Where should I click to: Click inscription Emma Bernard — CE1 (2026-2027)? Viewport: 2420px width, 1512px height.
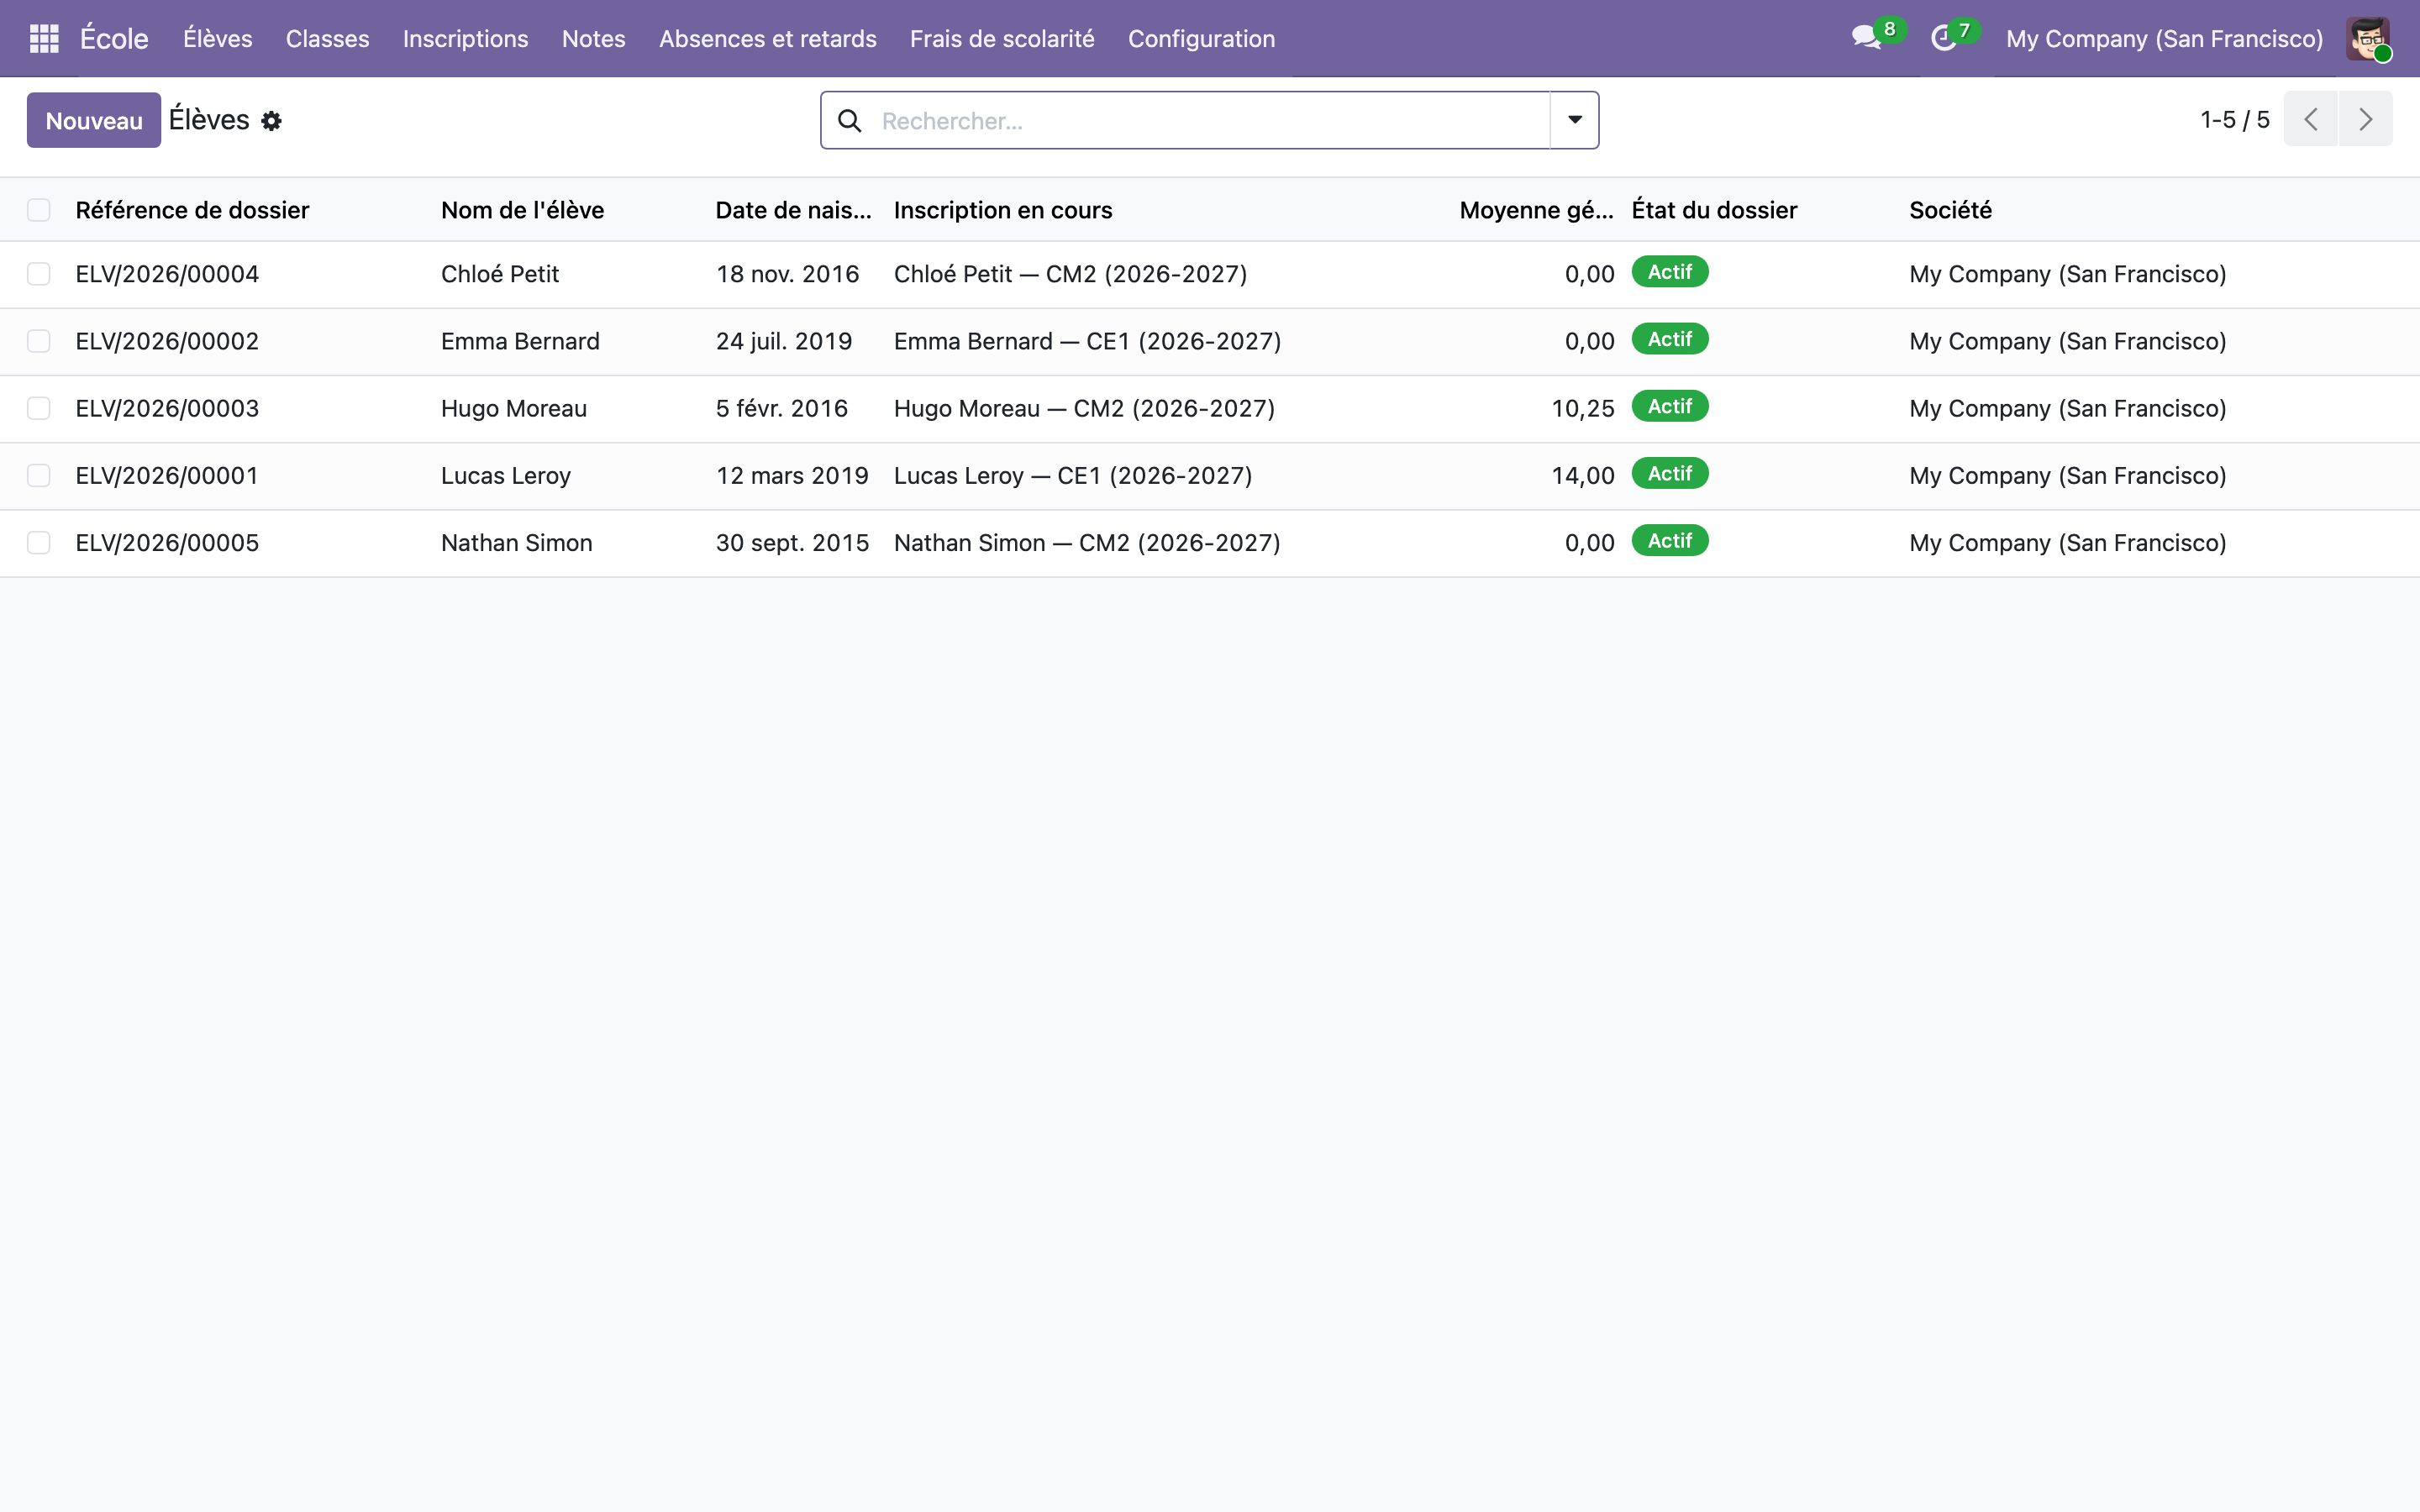[1087, 341]
